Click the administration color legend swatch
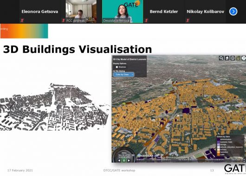The width and height of the screenshot is (246, 176). 219,139
